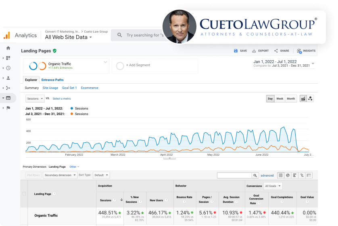
Task: Click the Organic Traffic table row label
Action: (x=46, y=216)
